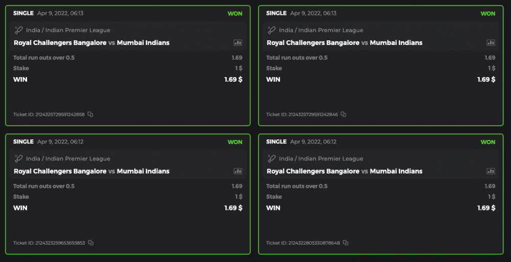
Task: Copy ticket ID ending in 242858
Action: pyautogui.click(x=90, y=114)
